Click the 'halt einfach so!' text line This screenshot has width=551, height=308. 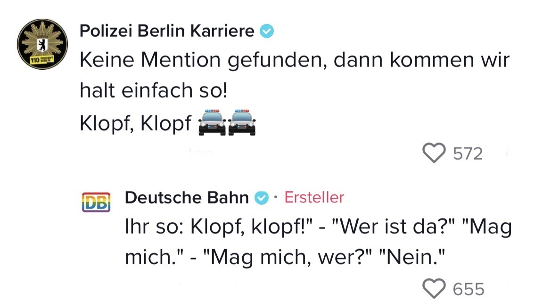pyautogui.click(x=153, y=90)
